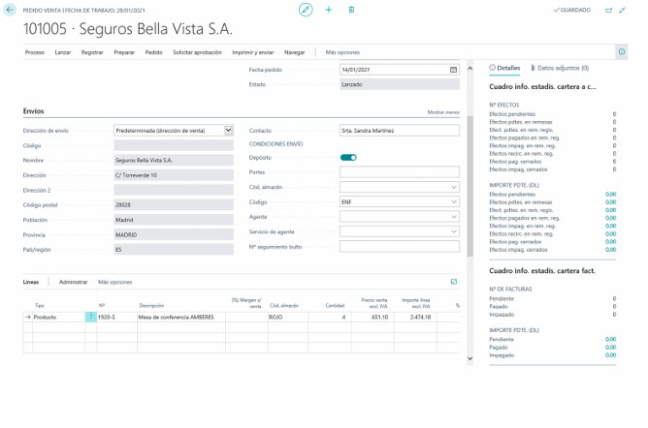Create a new order with the plus icon

329,9
